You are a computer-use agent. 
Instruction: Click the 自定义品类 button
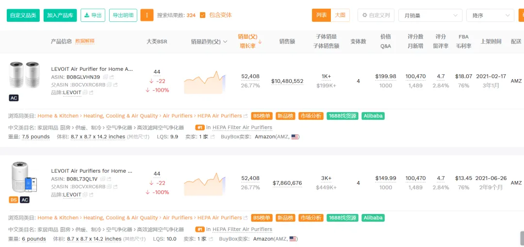tap(23, 16)
